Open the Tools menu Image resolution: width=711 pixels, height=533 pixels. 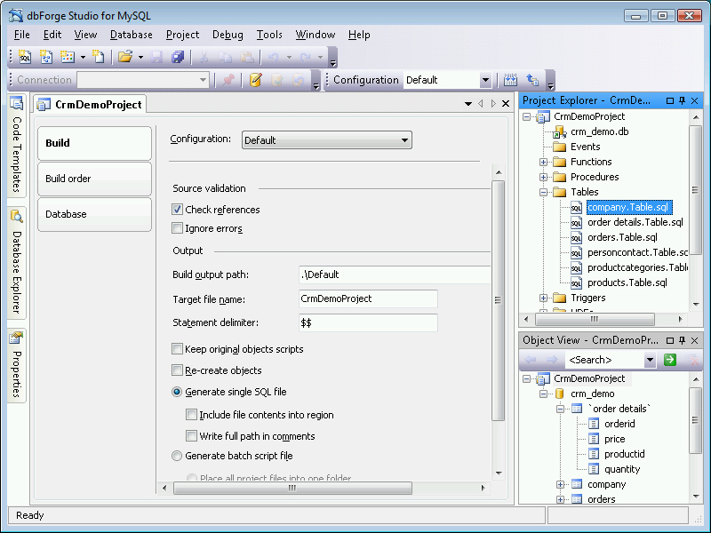269,35
